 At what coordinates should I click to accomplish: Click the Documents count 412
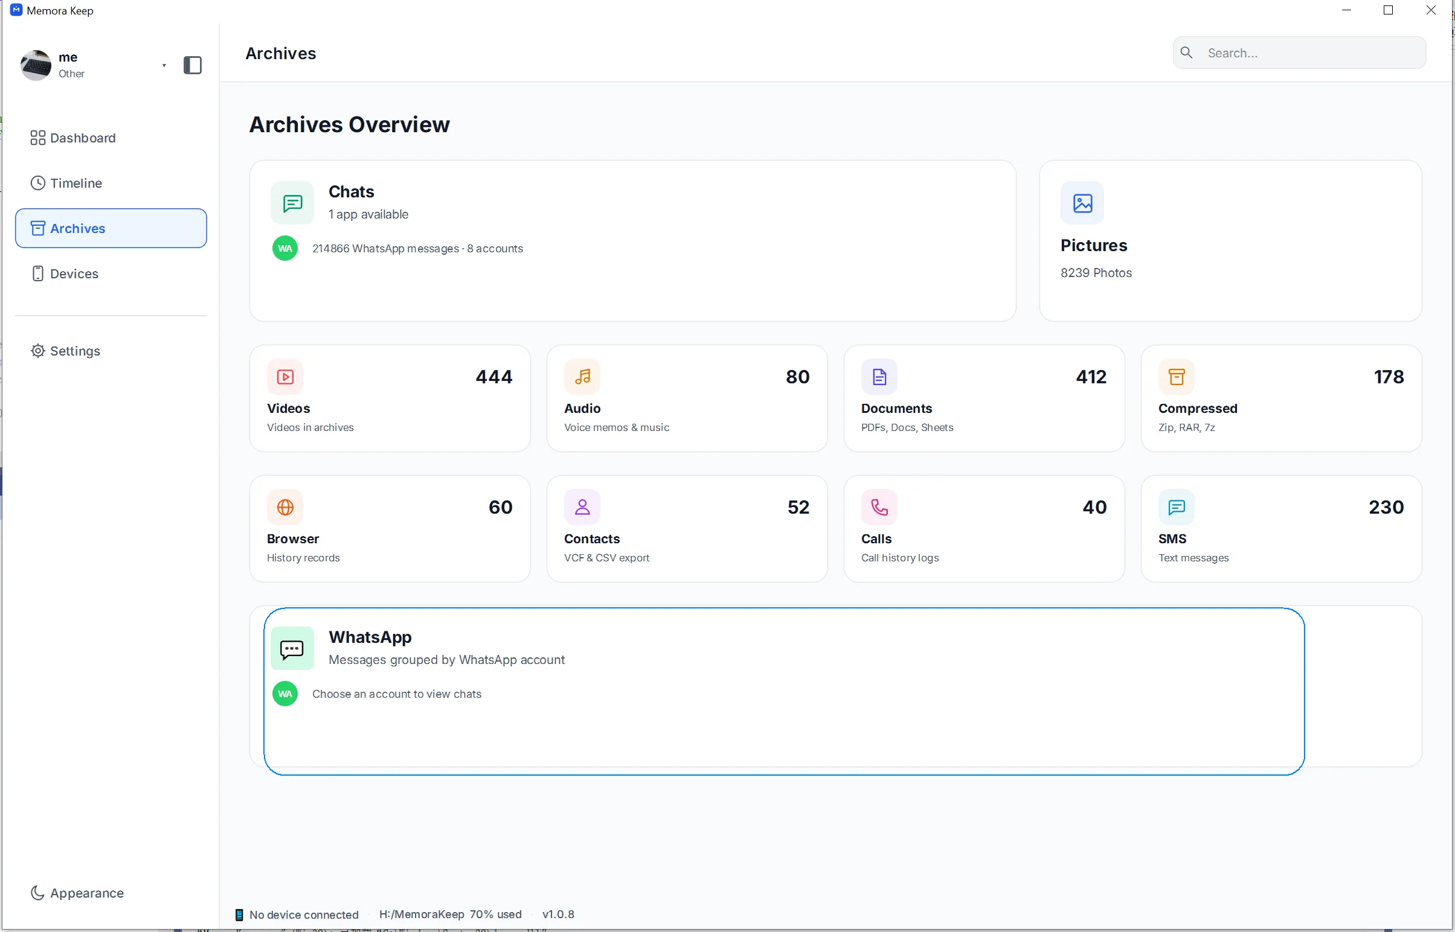point(1091,377)
